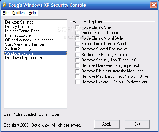Tick the Disable Folder Options checkbox
This screenshot has height=132, width=159.
click(77, 33)
